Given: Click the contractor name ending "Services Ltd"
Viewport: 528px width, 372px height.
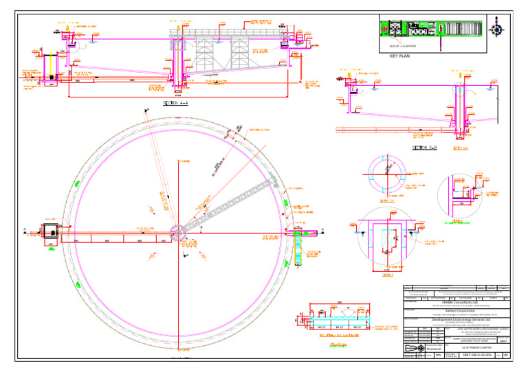Looking at the screenshot, I should [x=460, y=320].
